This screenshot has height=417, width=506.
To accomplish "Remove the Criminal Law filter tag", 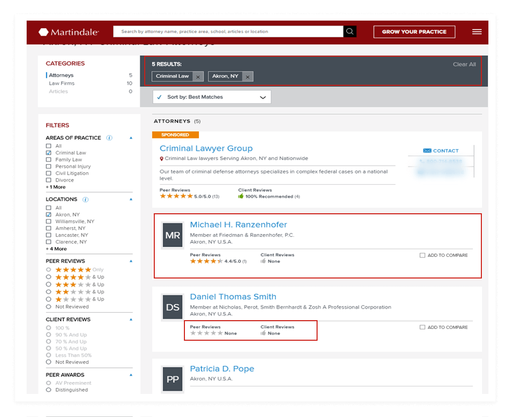I will pos(198,77).
